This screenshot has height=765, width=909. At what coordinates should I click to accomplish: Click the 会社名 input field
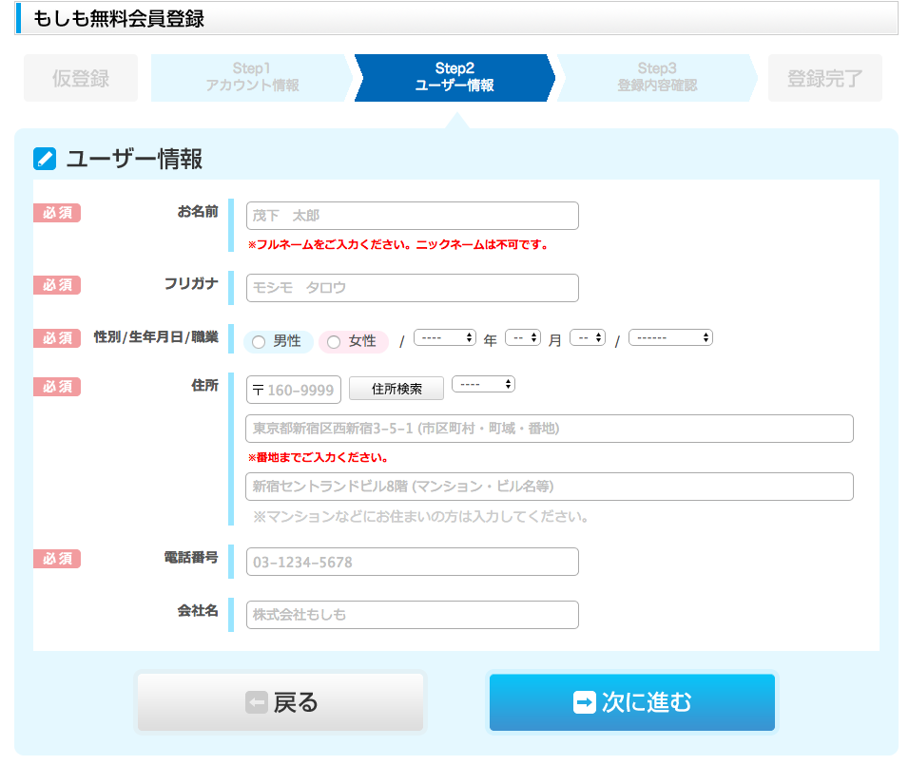coord(412,615)
